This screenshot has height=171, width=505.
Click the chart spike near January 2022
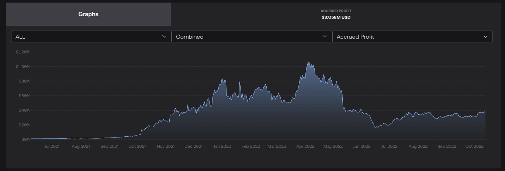tap(222, 78)
